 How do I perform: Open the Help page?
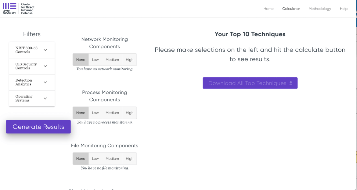pos(343,9)
